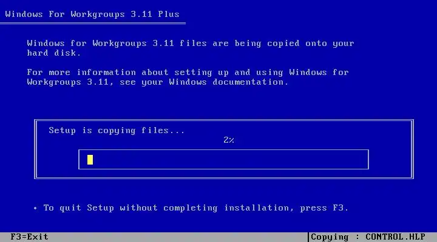Click the F3=Exit status bar label
Image resolution: width=437 pixels, height=242 pixels.
point(29,237)
